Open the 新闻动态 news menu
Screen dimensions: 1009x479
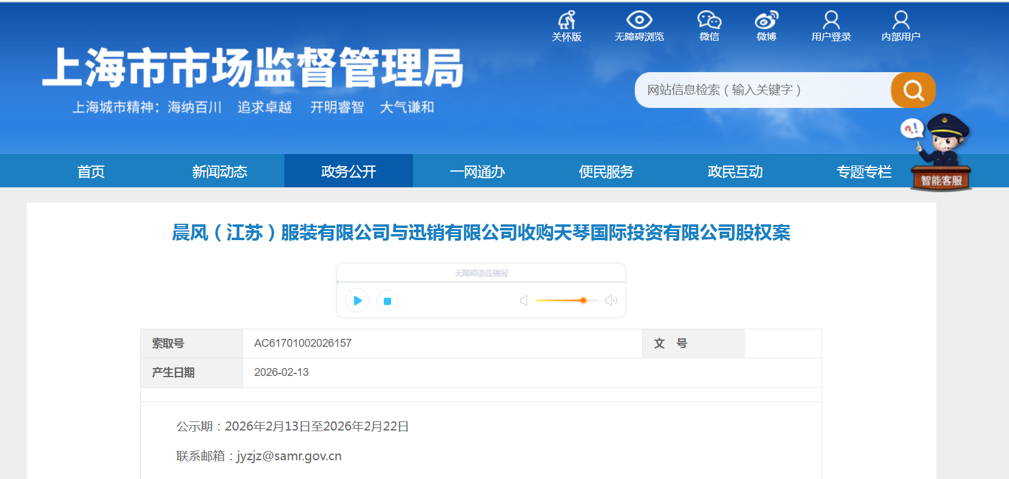click(220, 172)
